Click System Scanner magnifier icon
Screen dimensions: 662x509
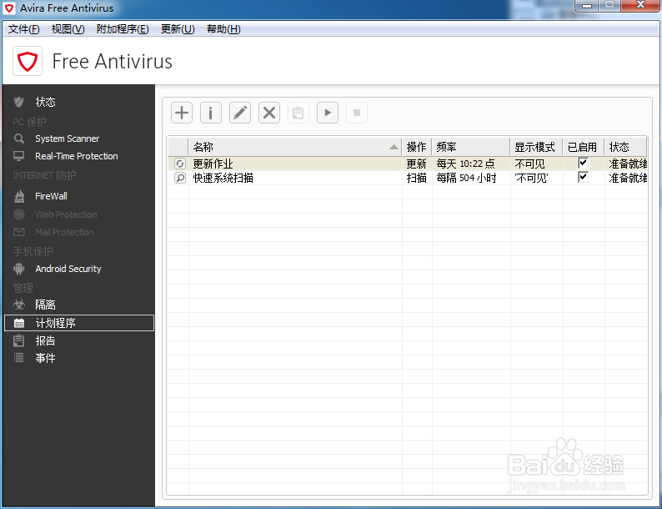pos(19,139)
